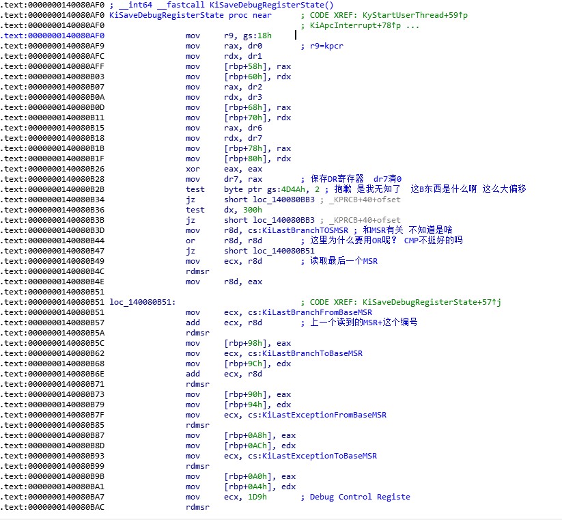
Task: Click operand '[rbp+58h], rax'
Action: coord(257,66)
